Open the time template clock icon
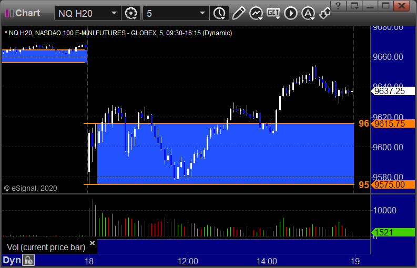 tap(219, 13)
